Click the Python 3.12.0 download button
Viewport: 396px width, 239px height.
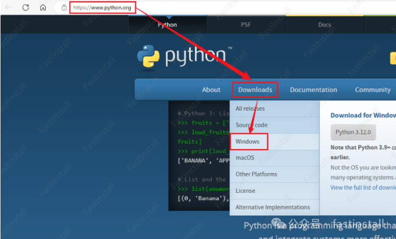pos(353,132)
